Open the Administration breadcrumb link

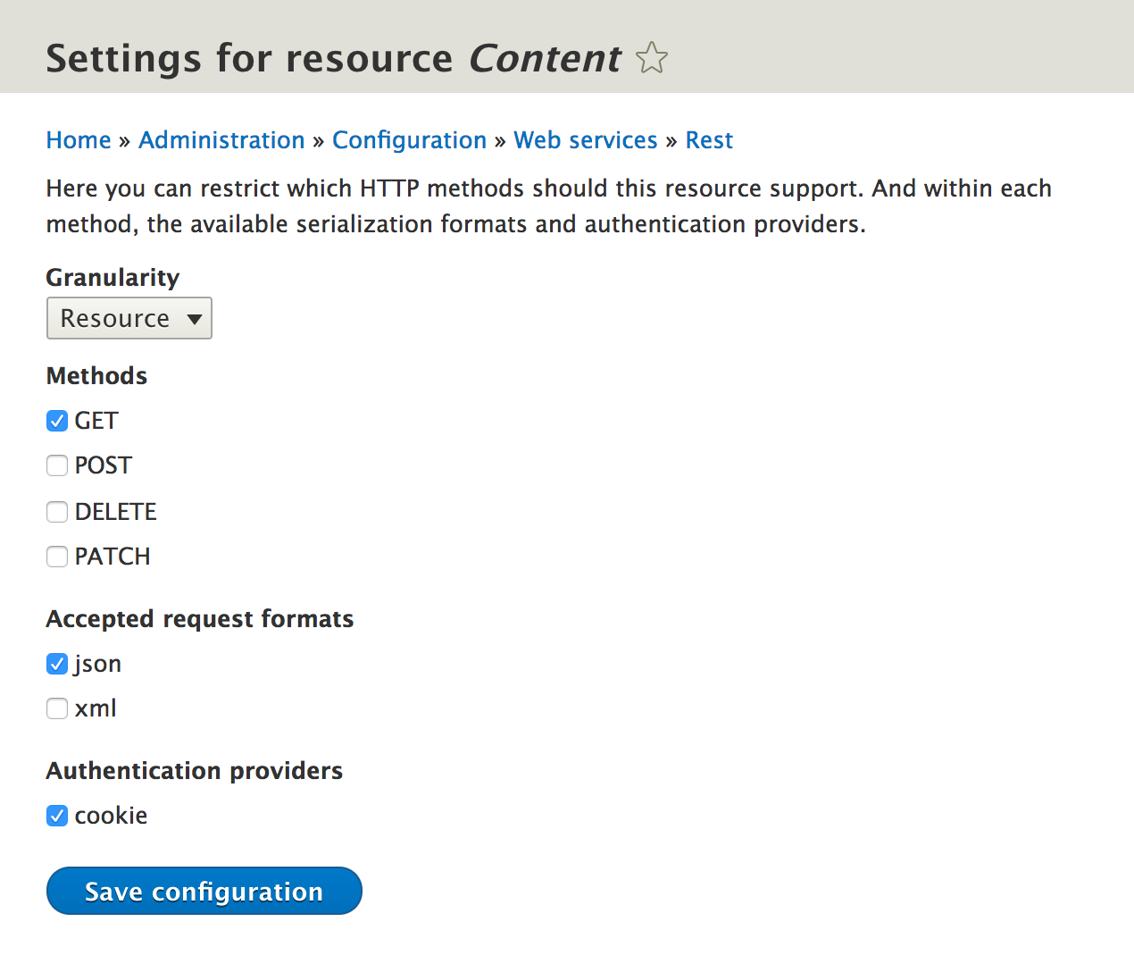(x=221, y=140)
